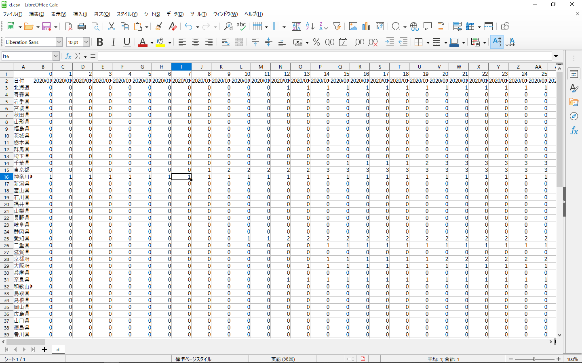The width and height of the screenshot is (582, 363).
Task: Insert image icon in toolbar
Action: [353, 27]
